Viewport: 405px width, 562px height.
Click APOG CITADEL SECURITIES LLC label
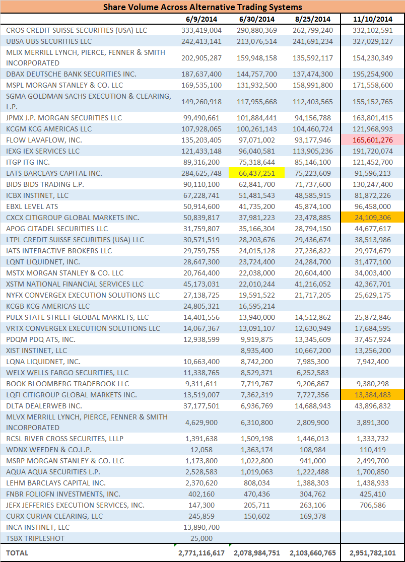pyautogui.click(x=57, y=229)
